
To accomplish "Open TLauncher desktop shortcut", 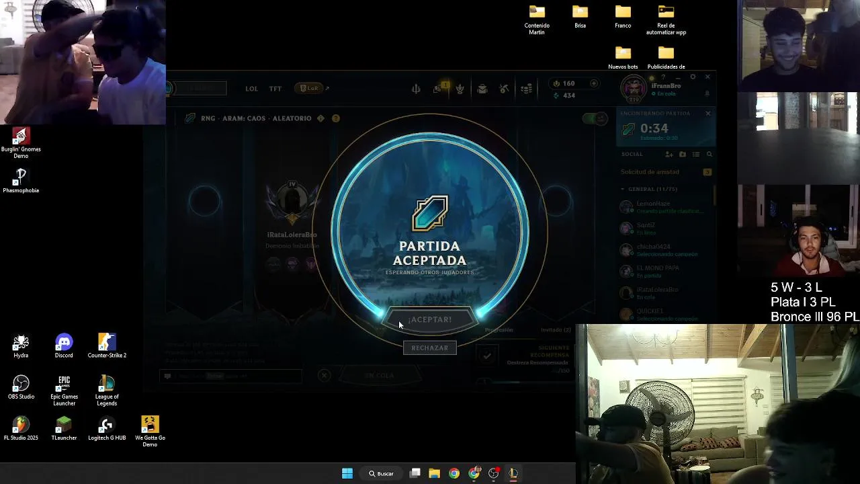I will tap(64, 429).
